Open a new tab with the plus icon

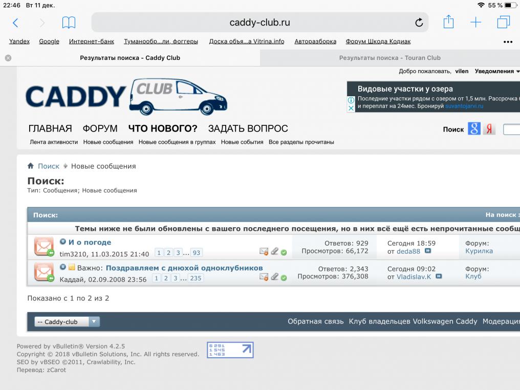coord(475,22)
